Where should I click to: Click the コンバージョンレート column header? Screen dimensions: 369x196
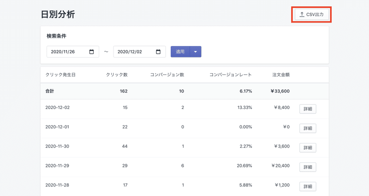(x=230, y=75)
